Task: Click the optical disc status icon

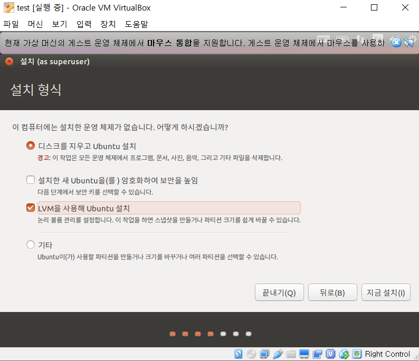Action: point(251,354)
